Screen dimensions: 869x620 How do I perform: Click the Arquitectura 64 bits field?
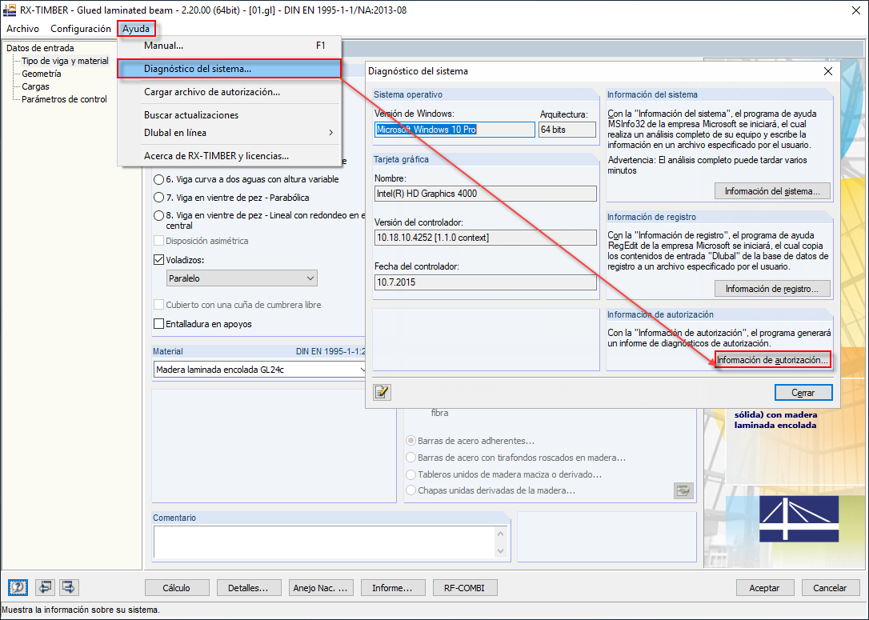click(567, 129)
